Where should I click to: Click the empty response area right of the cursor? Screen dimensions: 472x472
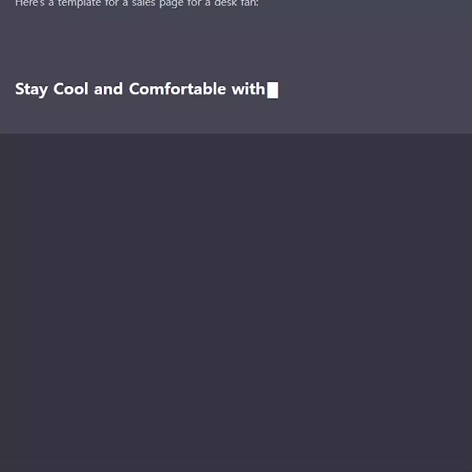pos(373,90)
